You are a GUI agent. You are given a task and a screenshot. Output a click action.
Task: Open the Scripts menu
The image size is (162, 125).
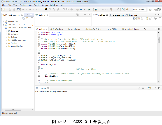point(45,5)
